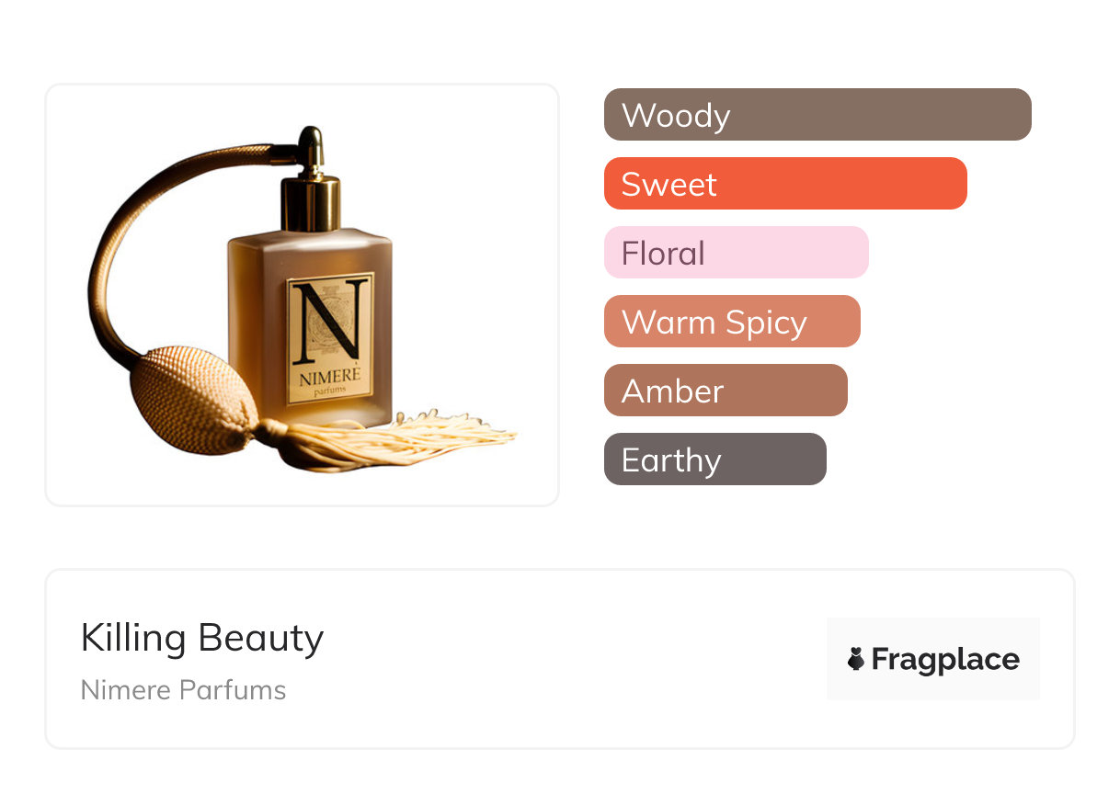Viewport: 1120px width, 794px height.
Task: Click the word Woody inside the top bar
Action: tap(676, 116)
